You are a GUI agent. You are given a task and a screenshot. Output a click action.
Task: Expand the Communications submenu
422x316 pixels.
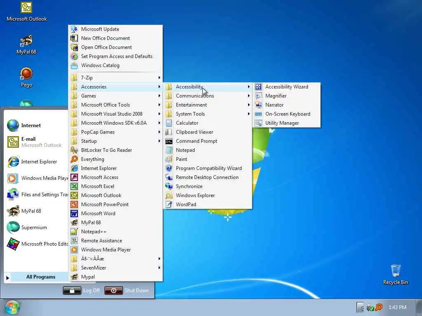tap(208, 95)
